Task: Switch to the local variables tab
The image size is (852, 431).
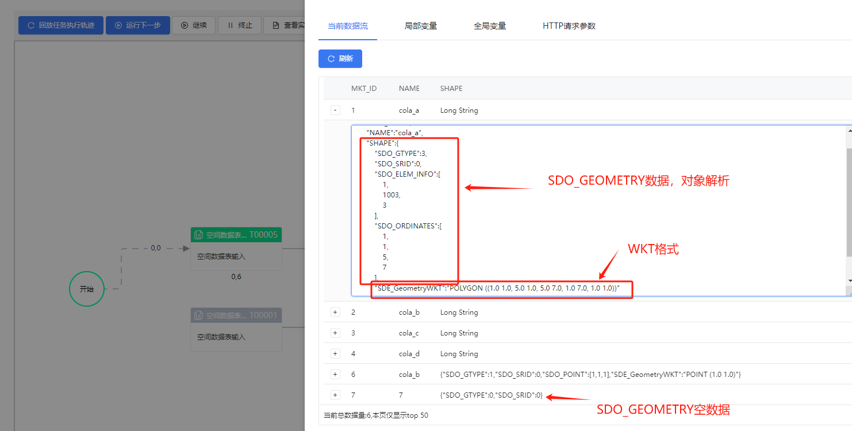Action: [421, 26]
